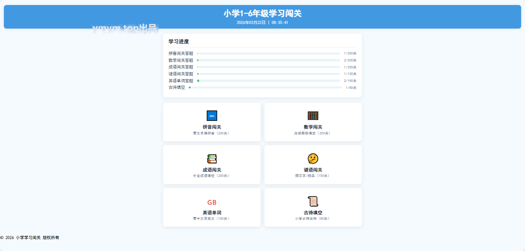Click the 古诗填空 progress bar
This screenshot has width=525, height=251.
click(265, 88)
